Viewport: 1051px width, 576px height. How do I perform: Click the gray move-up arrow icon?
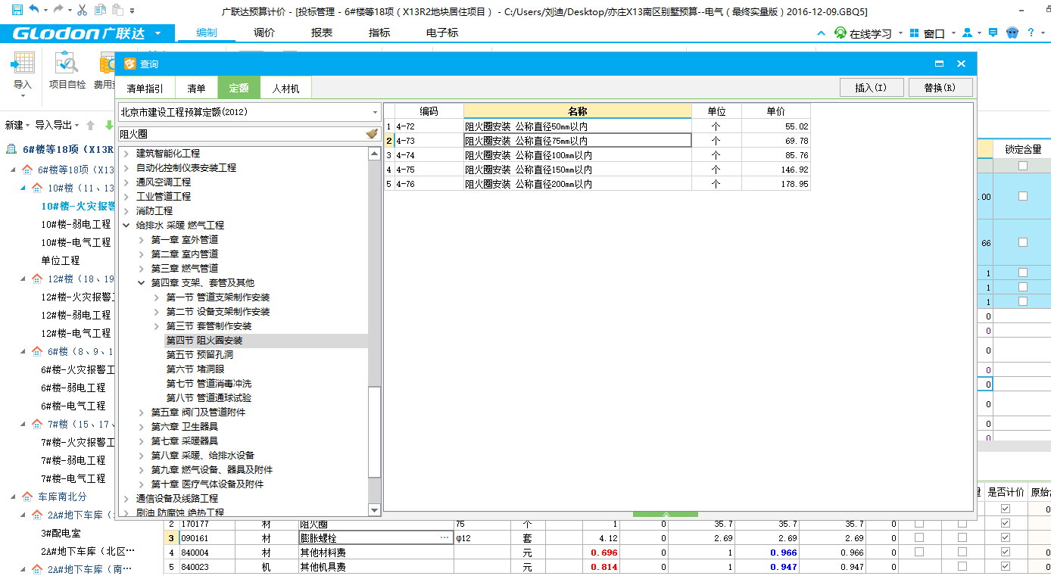tap(91, 125)
